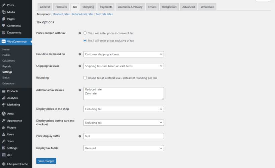Open Display prices during cart and checkout dropdown

tap(123, 123)
